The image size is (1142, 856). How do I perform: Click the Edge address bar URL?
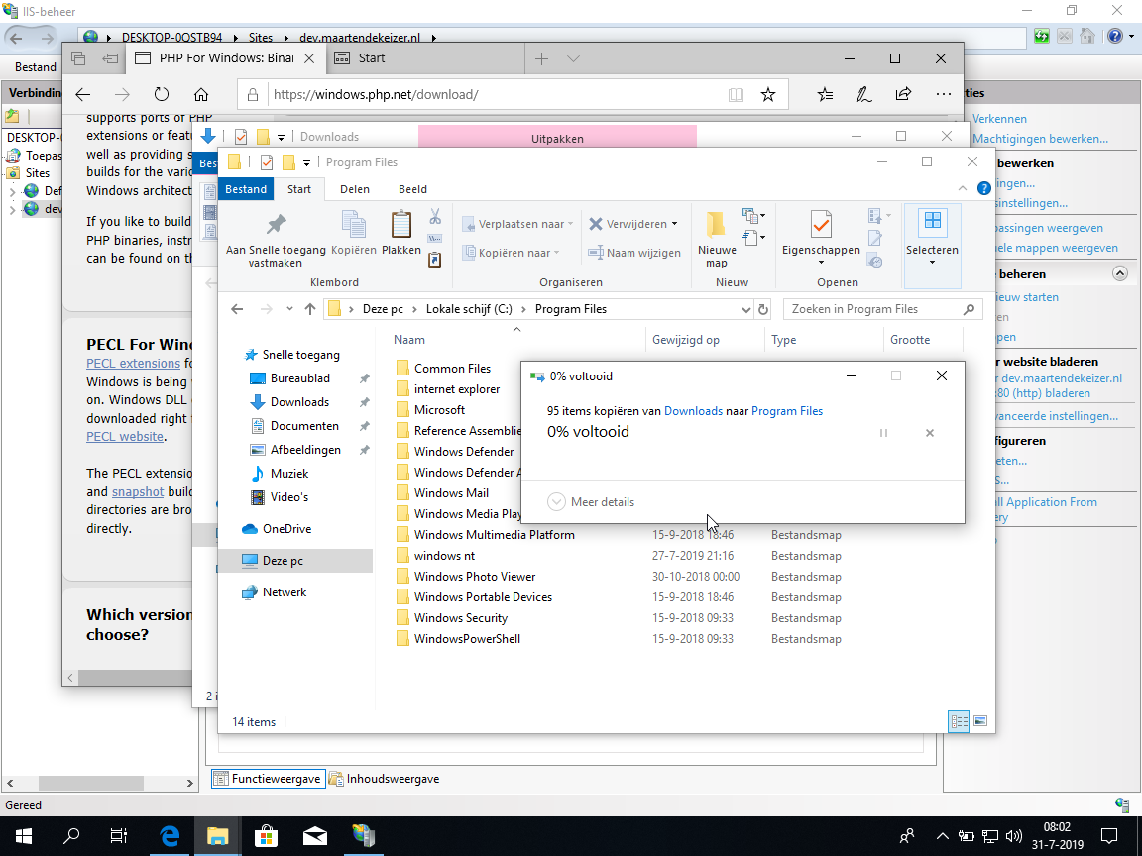point(376,95)
